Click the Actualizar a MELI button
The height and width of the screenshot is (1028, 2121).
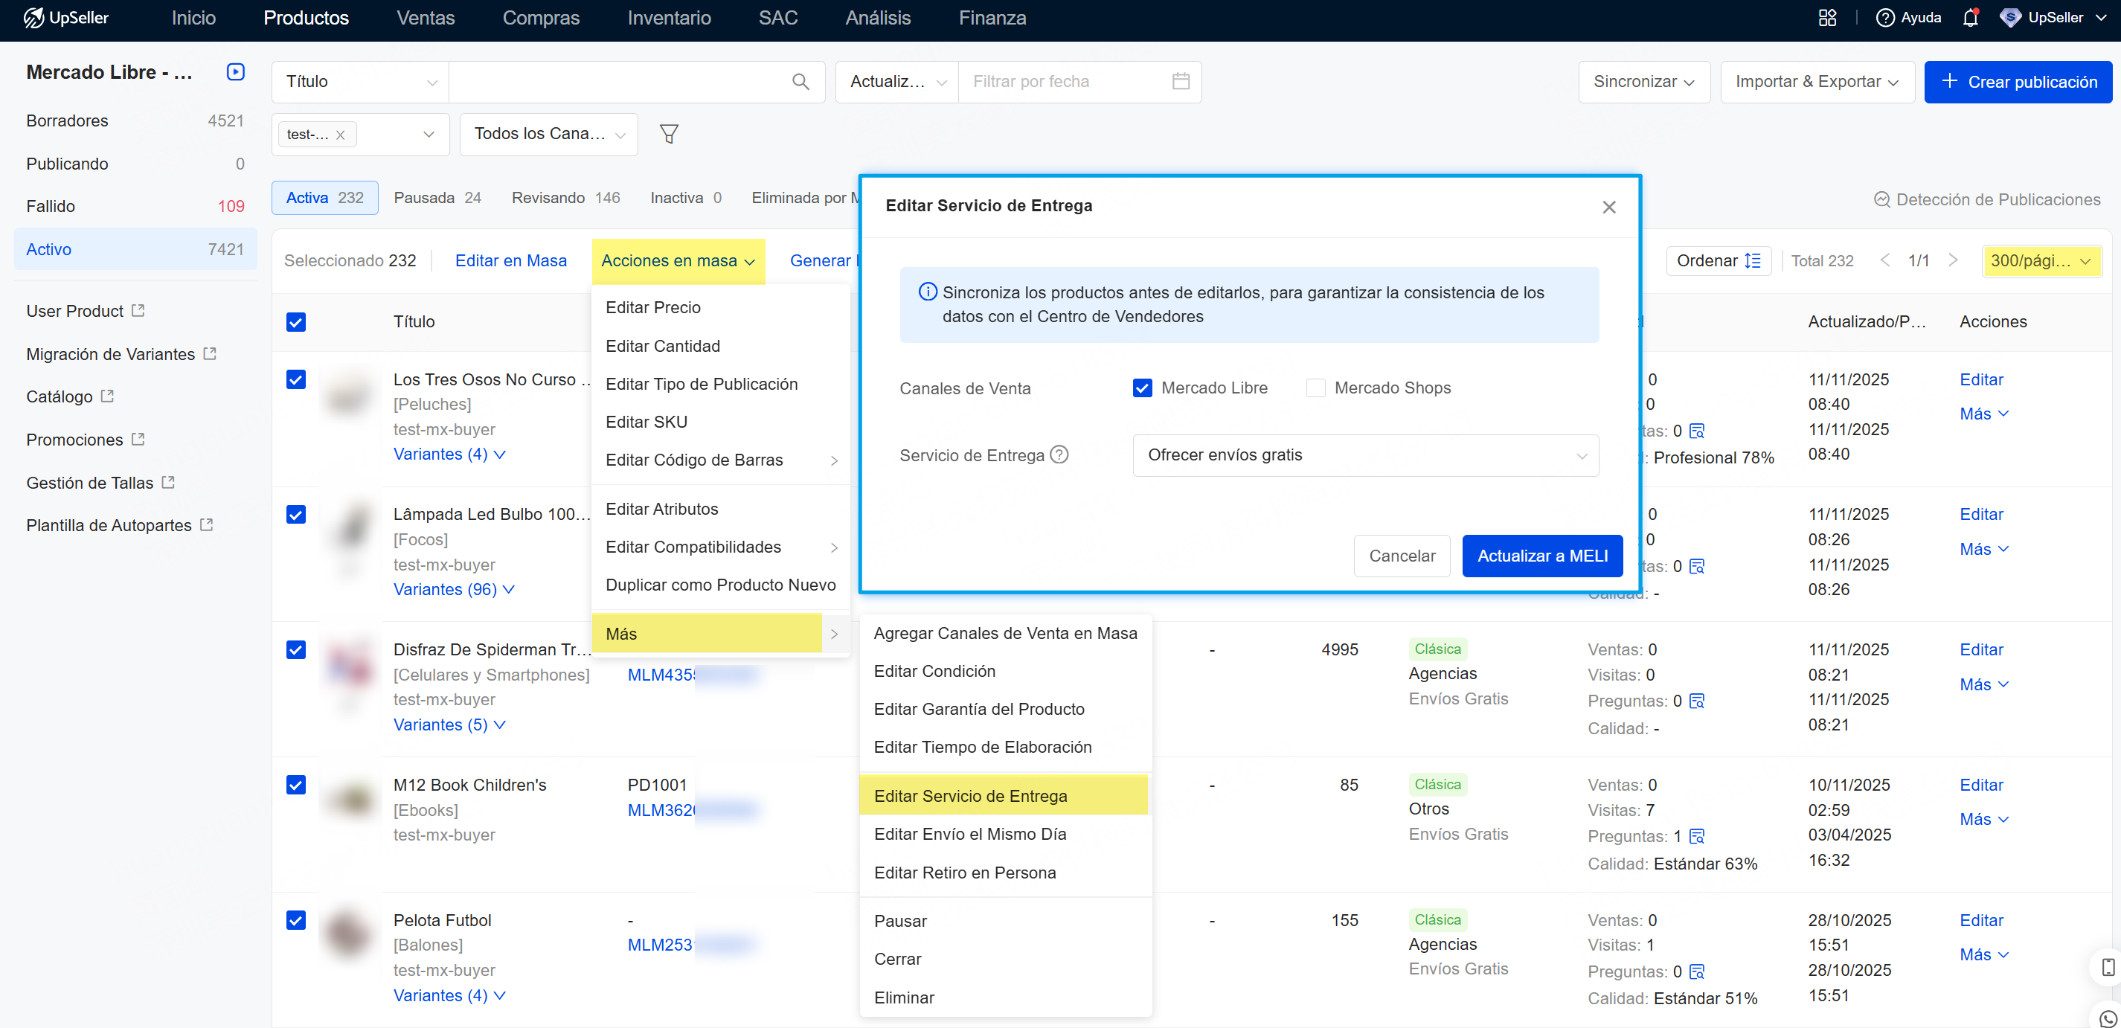(1541, 556)
